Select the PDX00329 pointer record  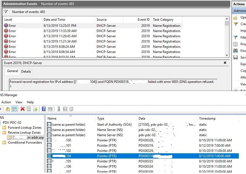(142, 151)
